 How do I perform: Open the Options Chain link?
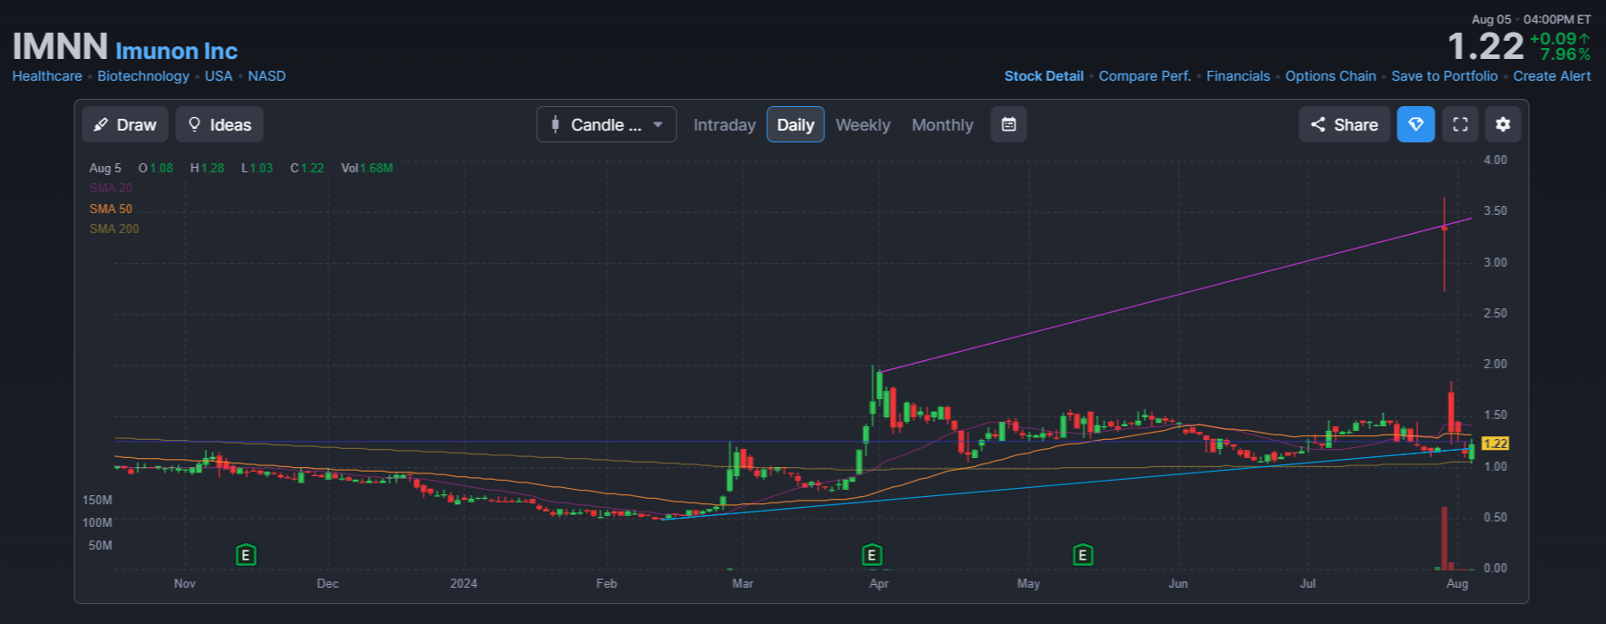pyautogui.click(x=1330, y=76)
